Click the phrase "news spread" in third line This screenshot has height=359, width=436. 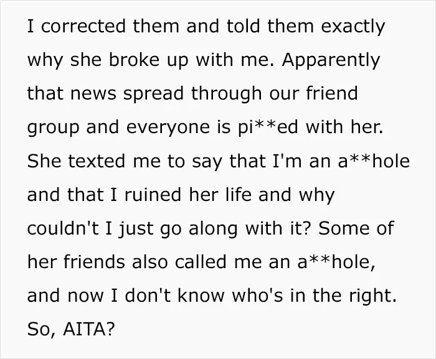(127, 95)
